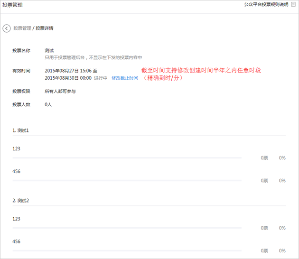Click the 投票管理 page header title
The height and width of the screenshot is (259, 299).
(x=12, y=5)
